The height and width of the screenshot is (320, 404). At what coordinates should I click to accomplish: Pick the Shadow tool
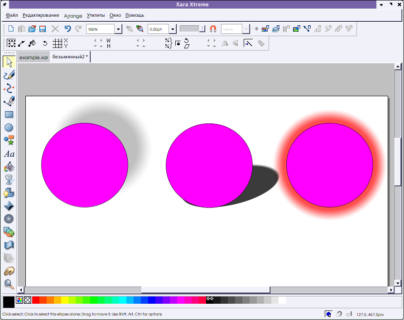pos(9,193)
